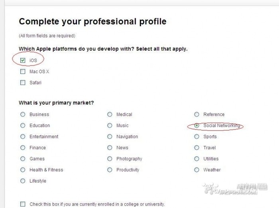Check the Mac OS X checkbox
This screenshot has height=208, width=279.
23,72
